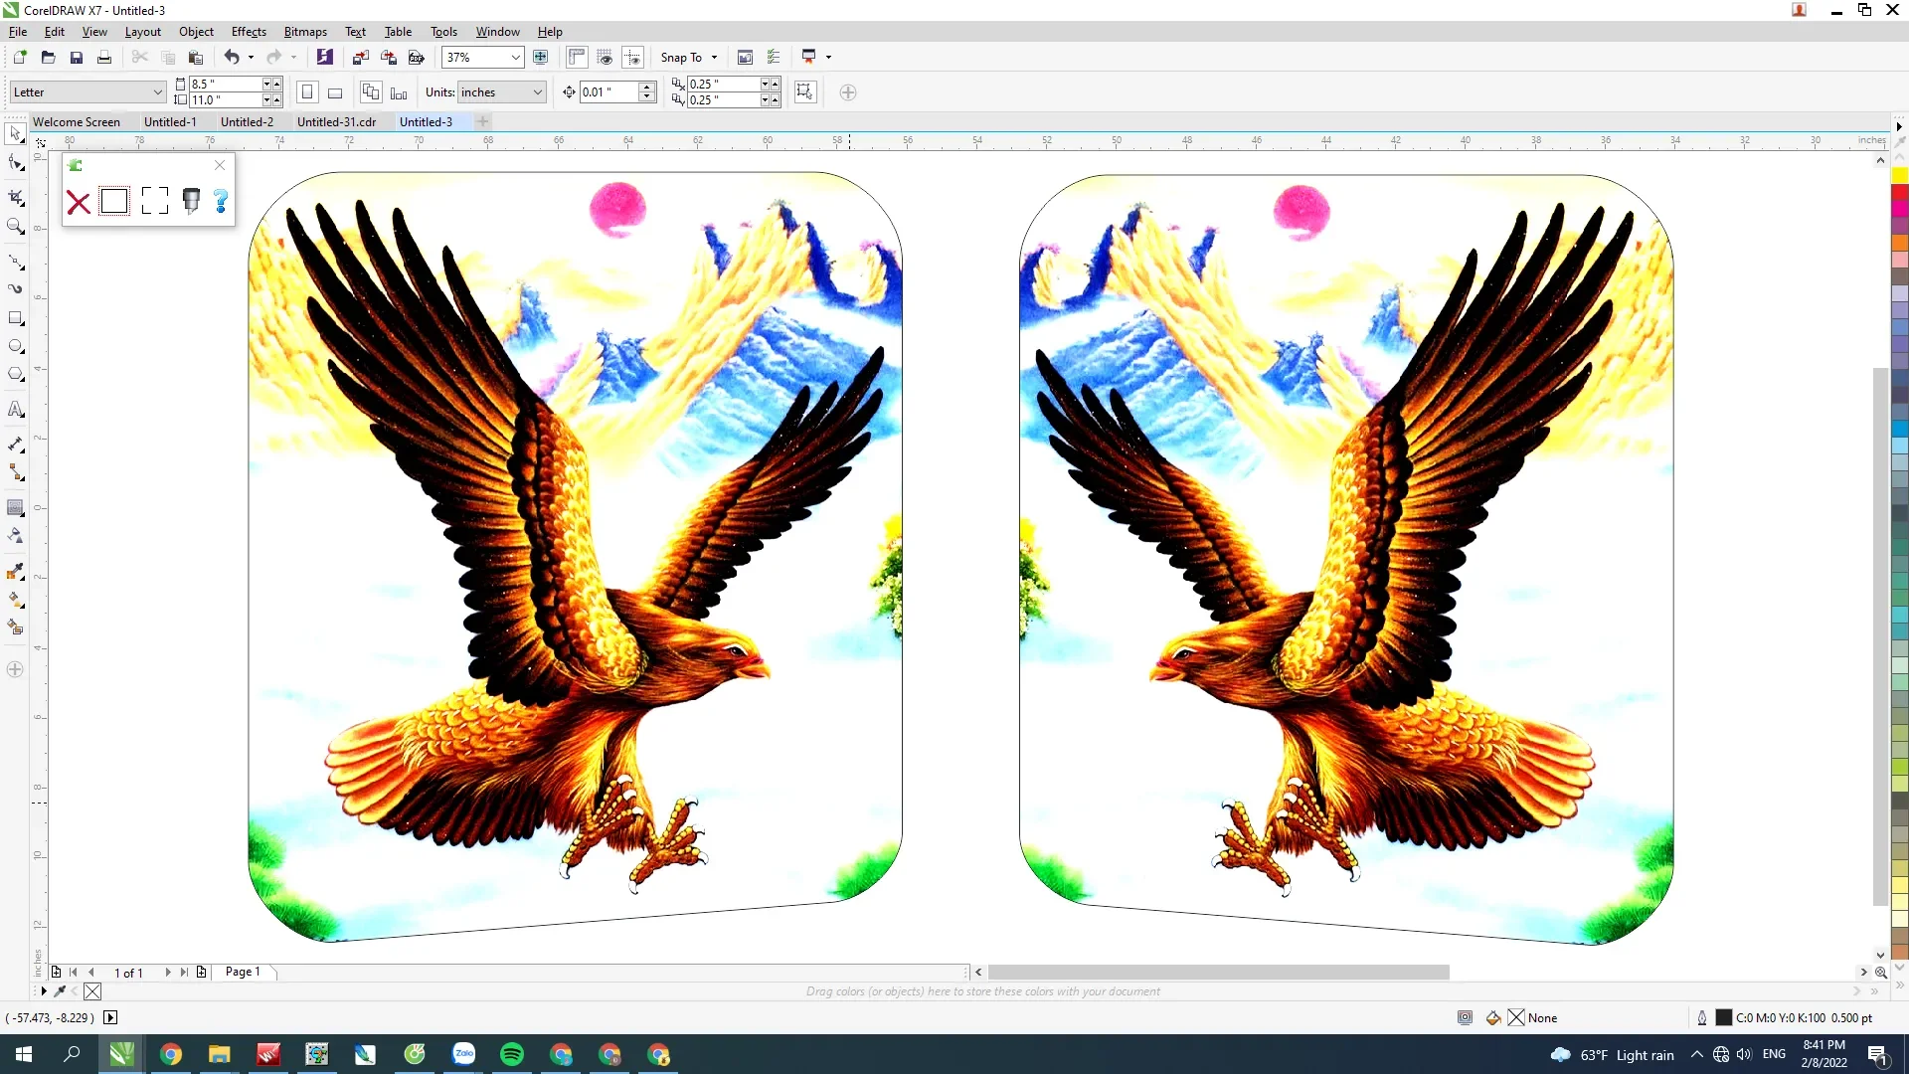Image resolution: width=1909 pixels, height=1074 pixels.
Task: Open Spotify from the taskbar
Action: 512,1054
